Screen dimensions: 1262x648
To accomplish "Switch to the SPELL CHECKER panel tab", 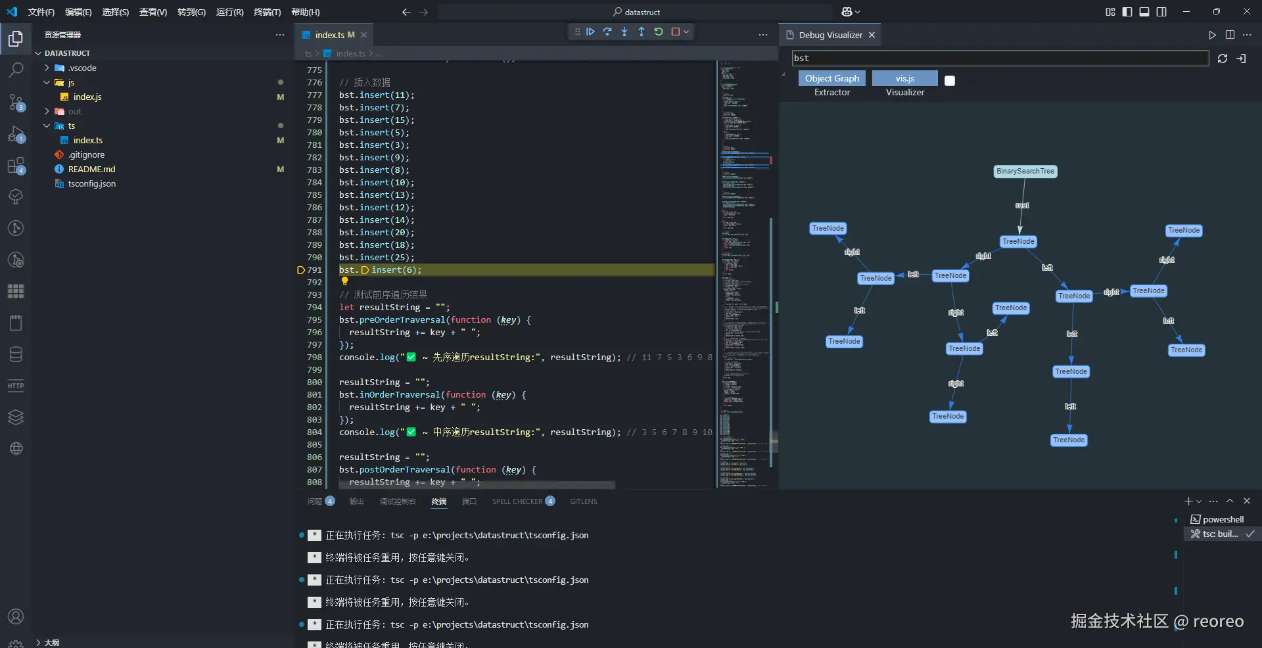I will pyautogui.click(x=517, y=501).
